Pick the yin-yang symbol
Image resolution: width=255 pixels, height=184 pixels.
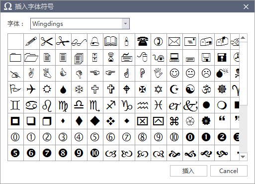(x=190, y=89)
